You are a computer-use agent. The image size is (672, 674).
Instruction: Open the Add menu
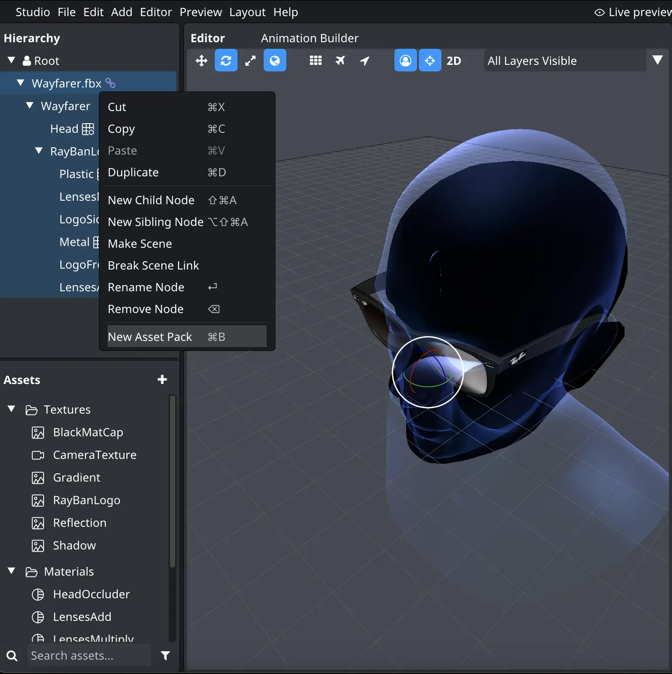tap(122, 12)
